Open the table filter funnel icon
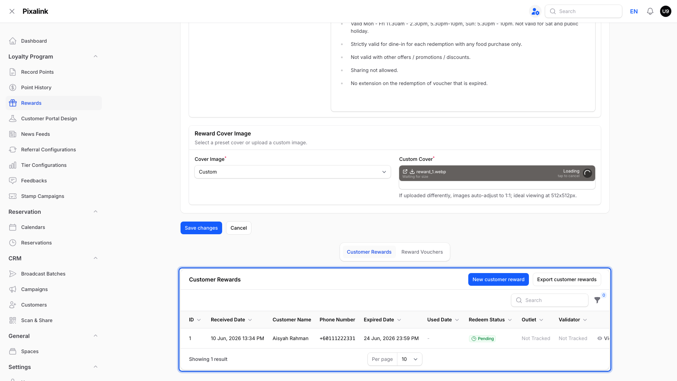This screenshot has height=381, width=677. (597, 300)
